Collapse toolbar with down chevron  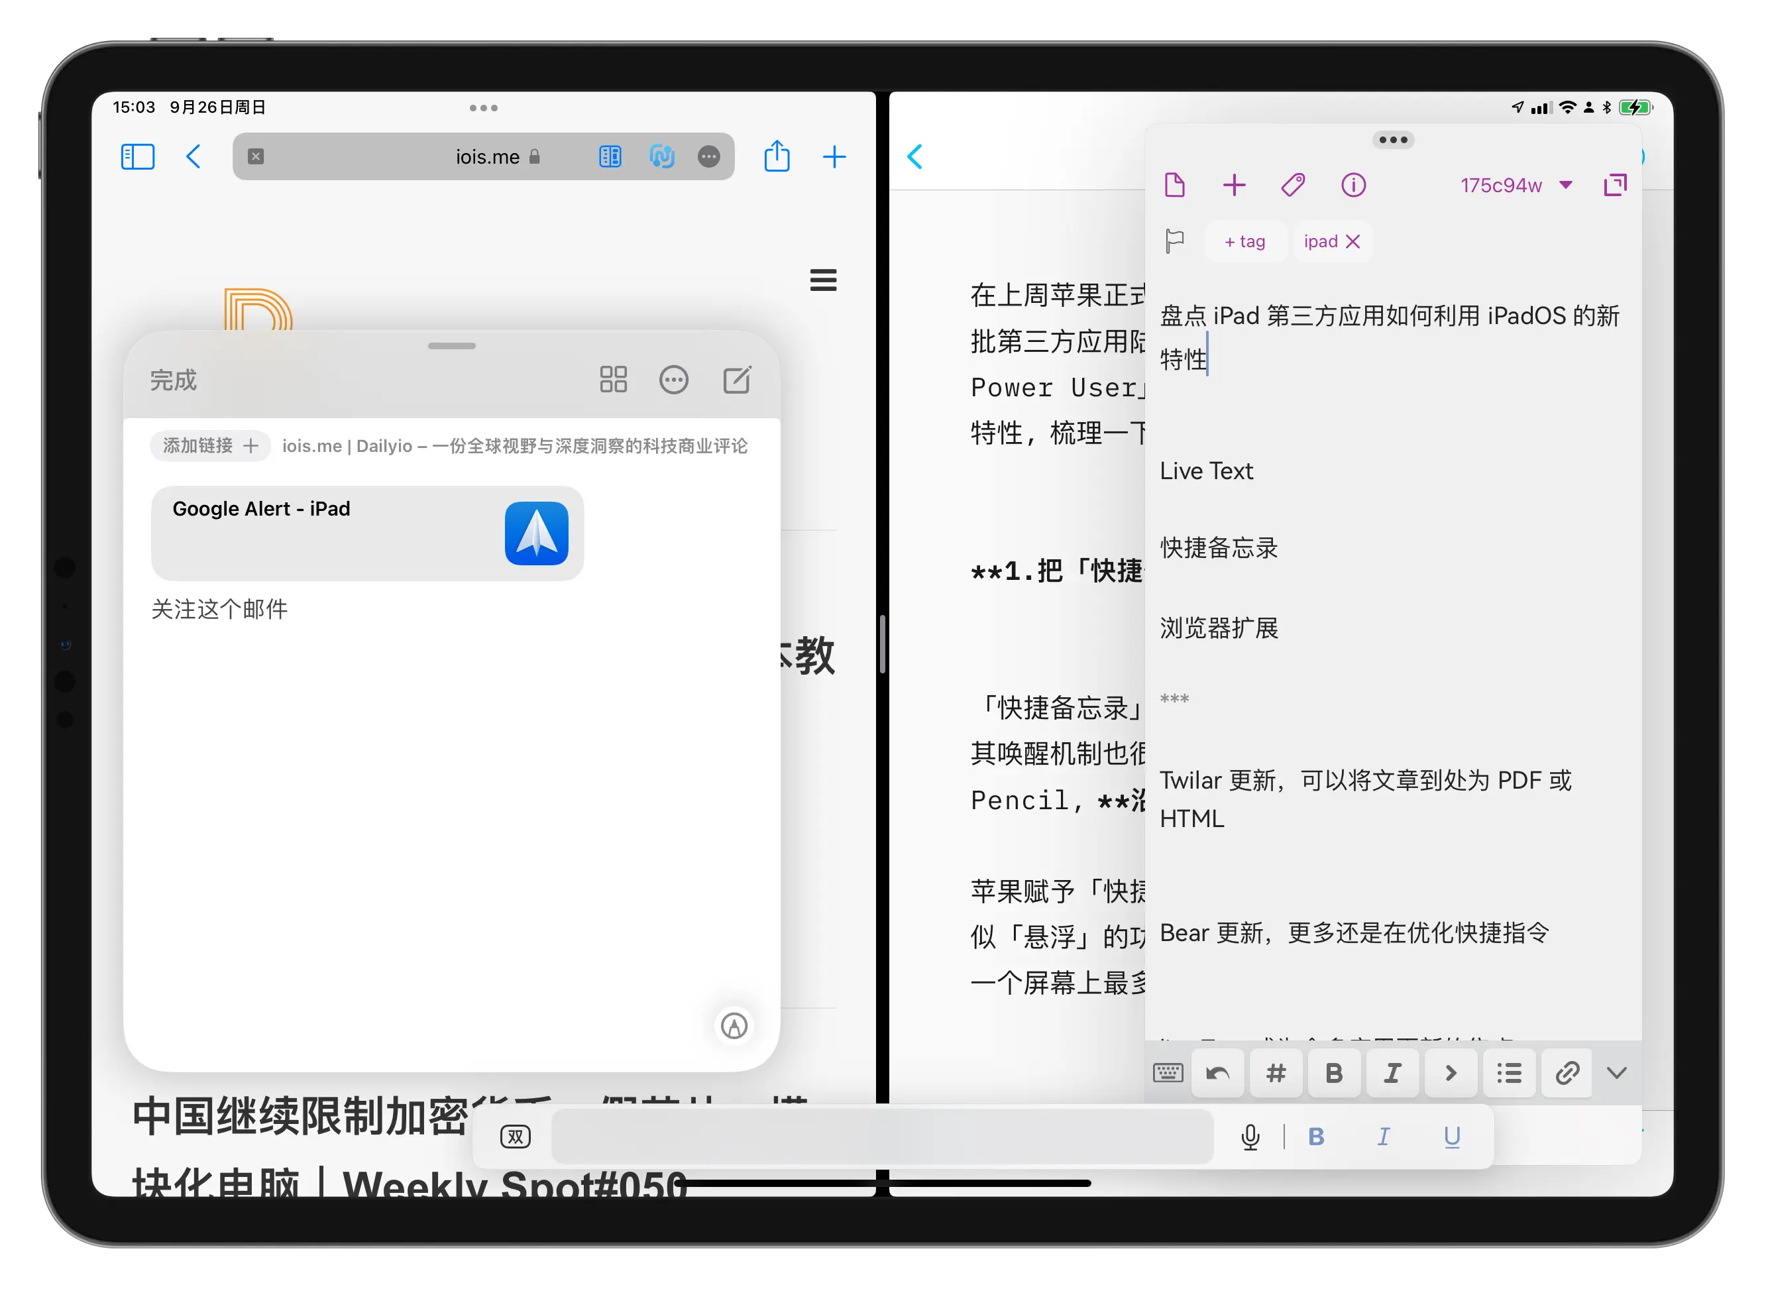click(1617, 1073)
